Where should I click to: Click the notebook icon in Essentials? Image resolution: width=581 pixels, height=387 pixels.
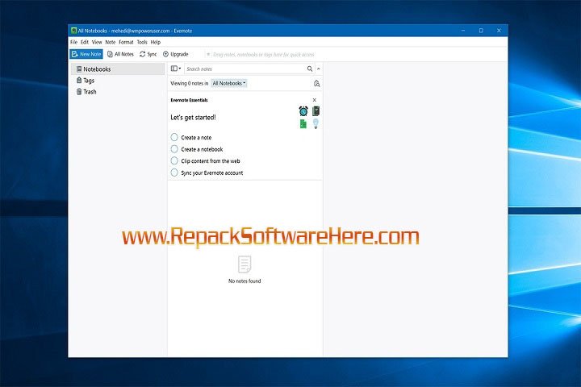tap(316, 110)
